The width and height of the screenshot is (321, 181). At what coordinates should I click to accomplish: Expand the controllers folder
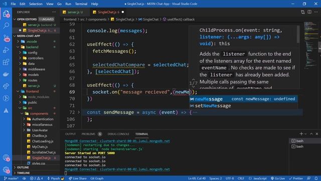[36, 58]
